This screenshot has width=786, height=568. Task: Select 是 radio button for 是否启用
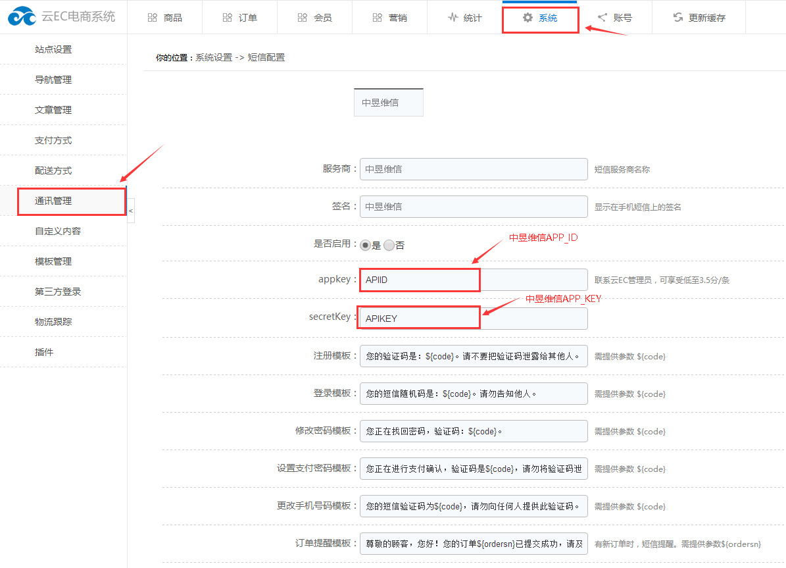365,245
